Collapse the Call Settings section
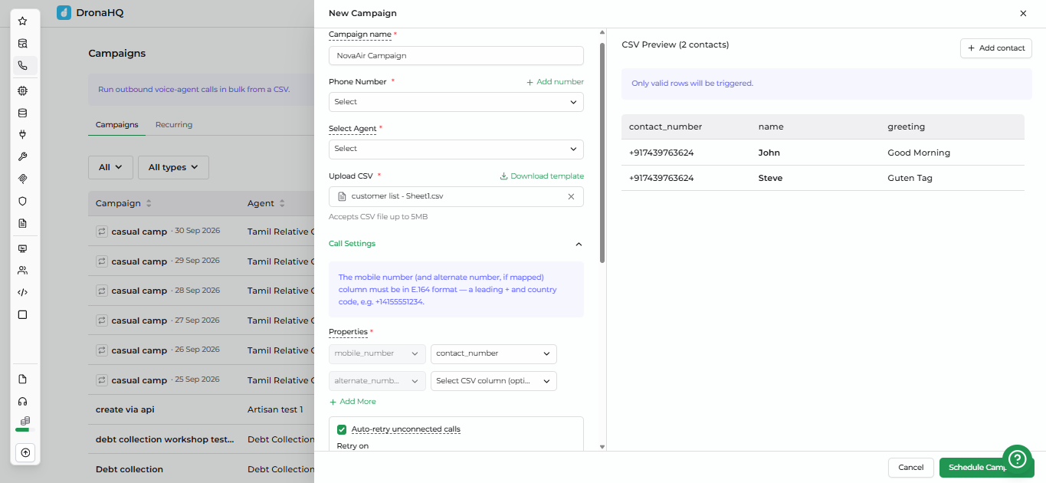This screenshot has height=483, width=1046. [579, 244]
